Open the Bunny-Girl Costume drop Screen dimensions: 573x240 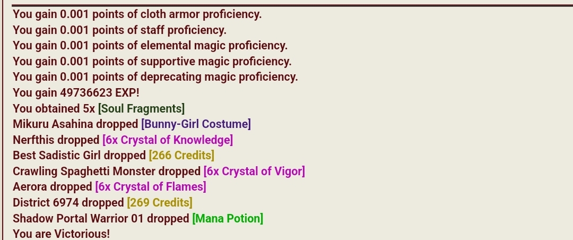point(196,124)
